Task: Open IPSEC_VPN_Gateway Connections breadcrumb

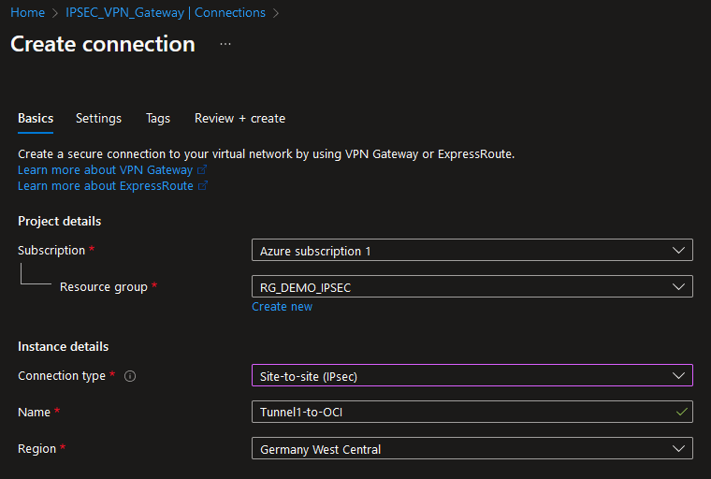Action: (x=166, y=13)
